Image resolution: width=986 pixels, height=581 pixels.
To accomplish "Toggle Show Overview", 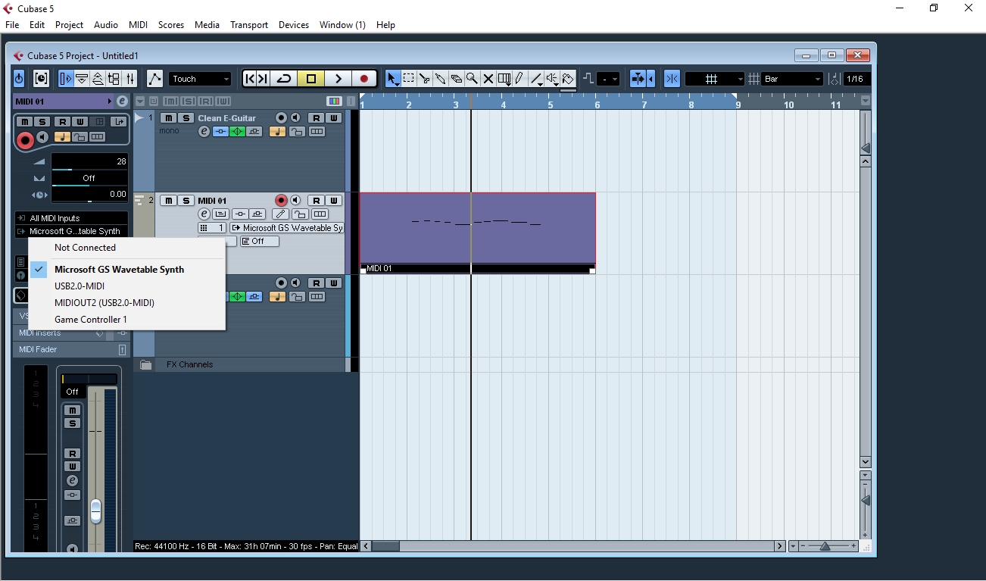I will point(98,79).
